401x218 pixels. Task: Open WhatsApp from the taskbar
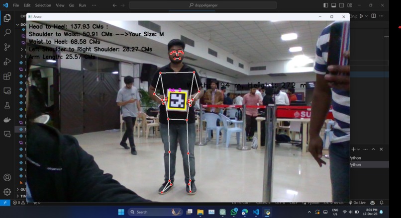(234, 212)
